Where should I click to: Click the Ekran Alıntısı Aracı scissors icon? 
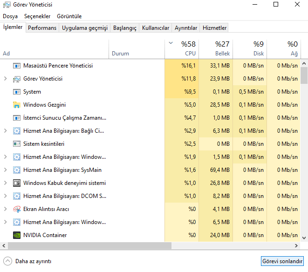[17, 209]
